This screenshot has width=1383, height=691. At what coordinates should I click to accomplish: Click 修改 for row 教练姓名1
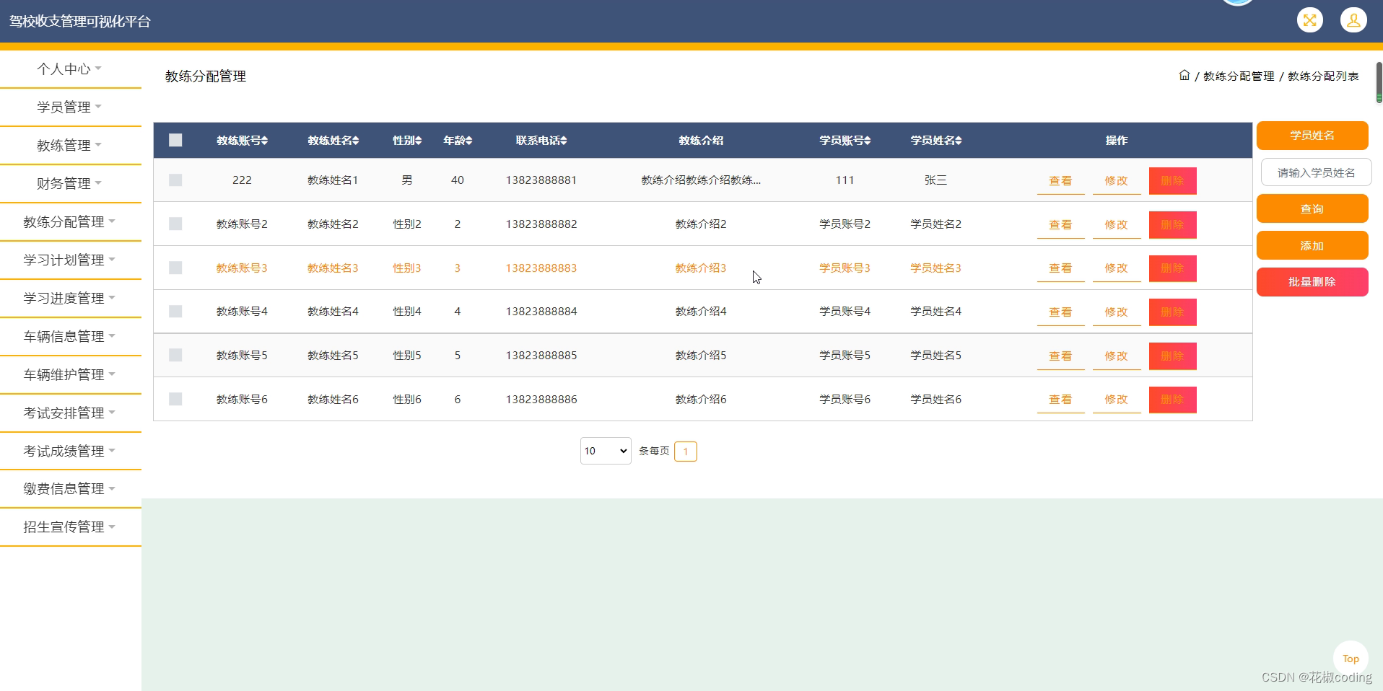[x=1117, y=181]
